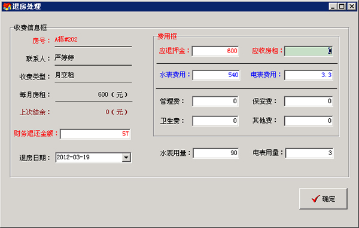
Task: Click the 水表费用 label
Action: [x=175, y=75]
